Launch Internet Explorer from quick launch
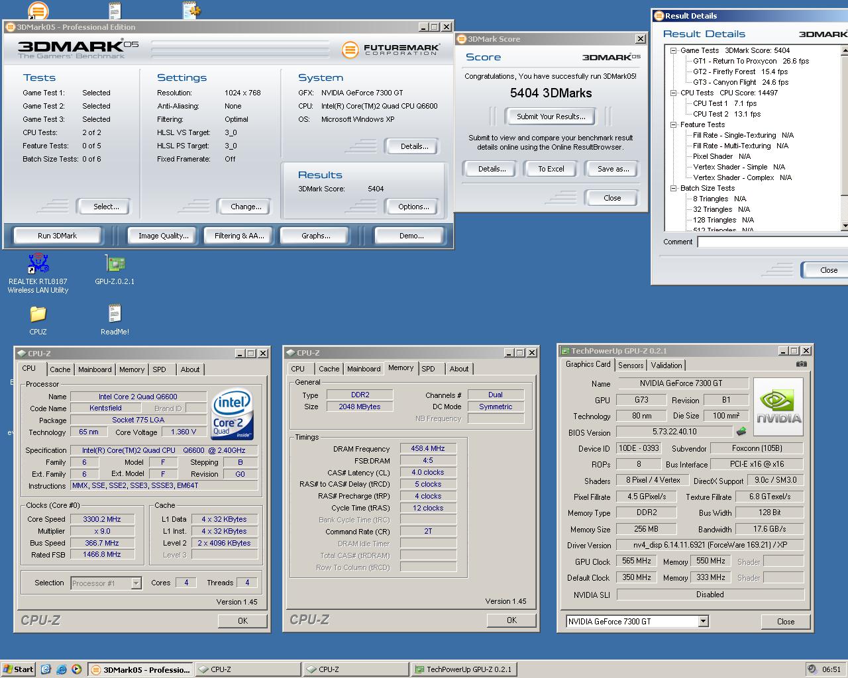This screenshot has height=678, width=848. (62, 669)
